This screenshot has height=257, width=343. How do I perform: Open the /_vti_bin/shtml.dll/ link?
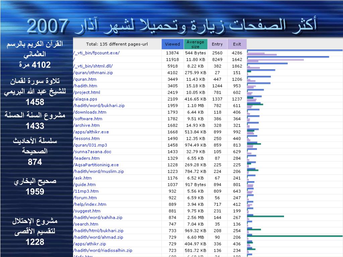point(93,66)
